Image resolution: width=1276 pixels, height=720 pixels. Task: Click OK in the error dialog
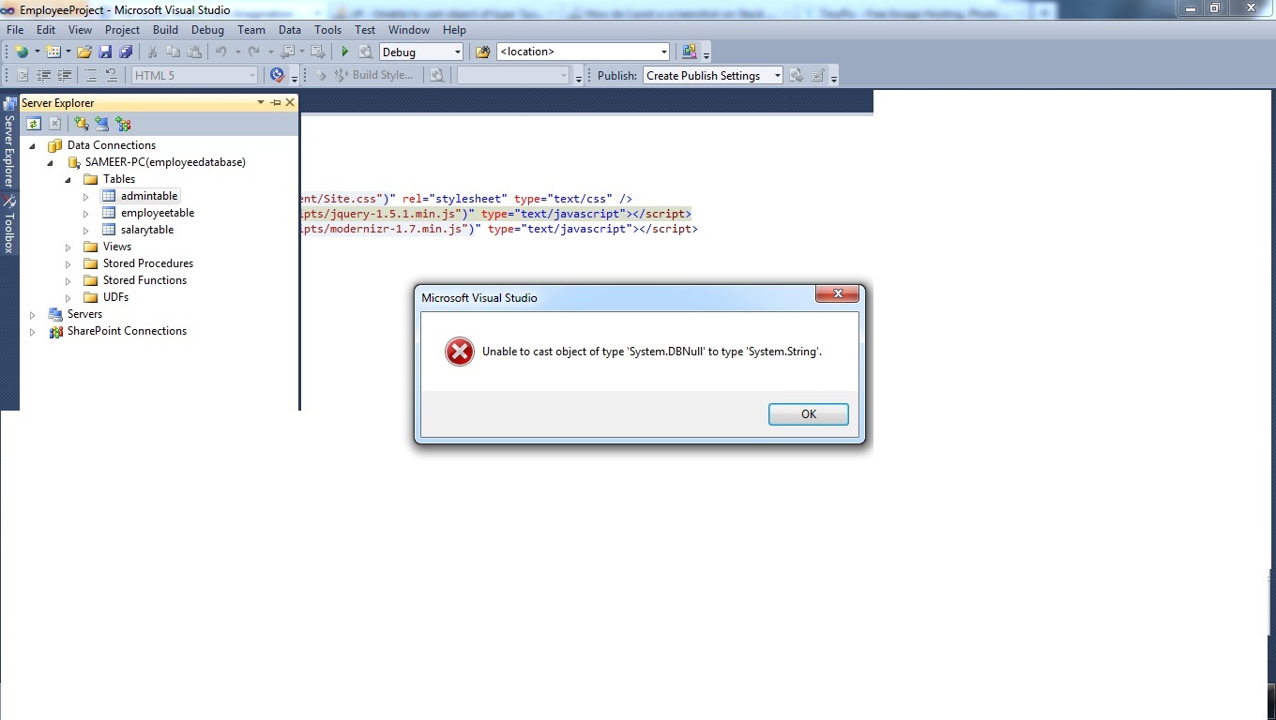pyautogui.click(x=809, y=414)
